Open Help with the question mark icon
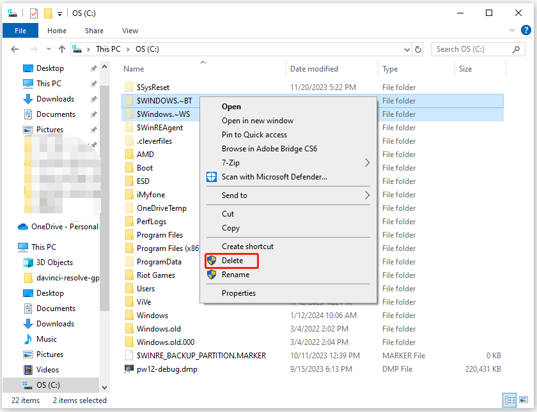 tap(526, 30)
